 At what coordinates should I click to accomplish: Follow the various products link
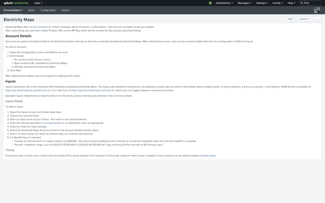pos(38,27)
